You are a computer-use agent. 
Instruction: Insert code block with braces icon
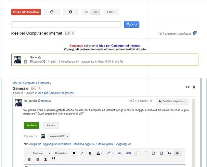click(53, 158)
